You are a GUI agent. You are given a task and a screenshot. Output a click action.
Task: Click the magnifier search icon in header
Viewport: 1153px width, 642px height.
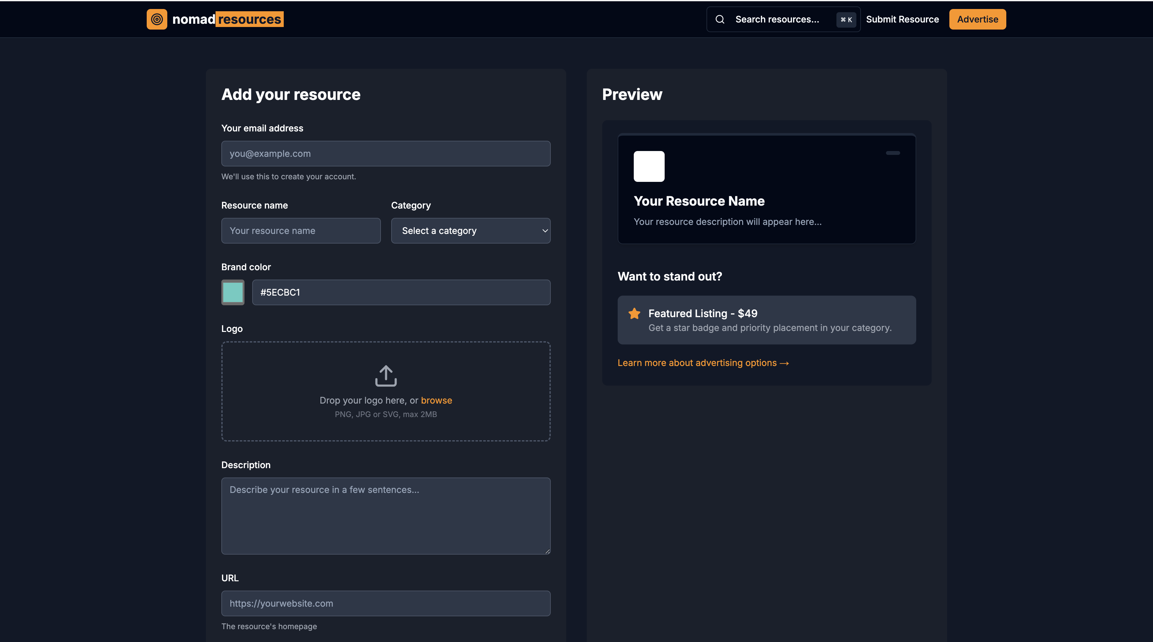pyautogui.click(x=720, y=19)
